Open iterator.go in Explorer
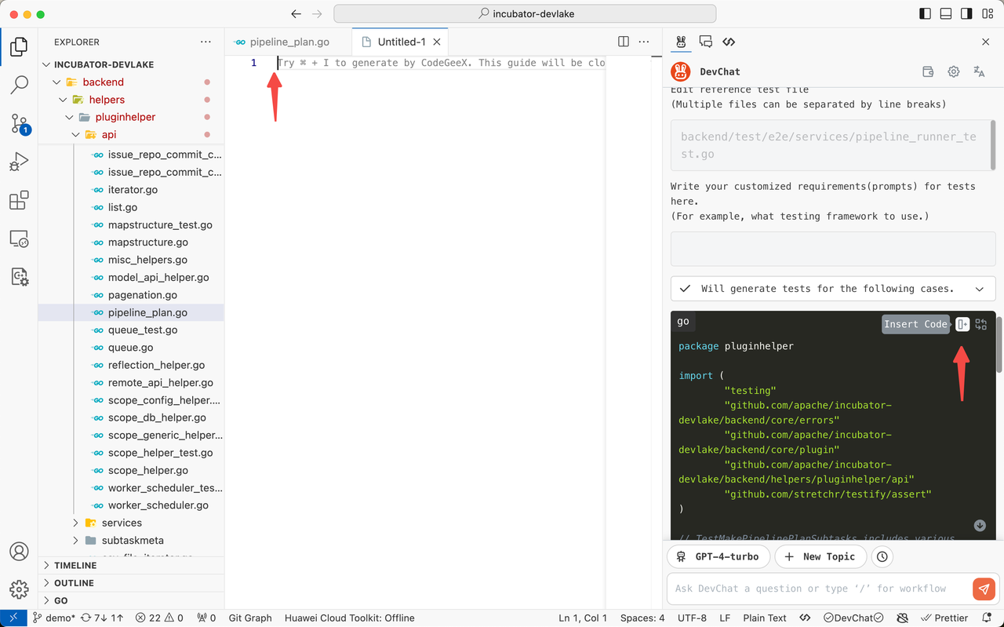The width and height of the screenshot is (1004, 627). tap(131, 189)
